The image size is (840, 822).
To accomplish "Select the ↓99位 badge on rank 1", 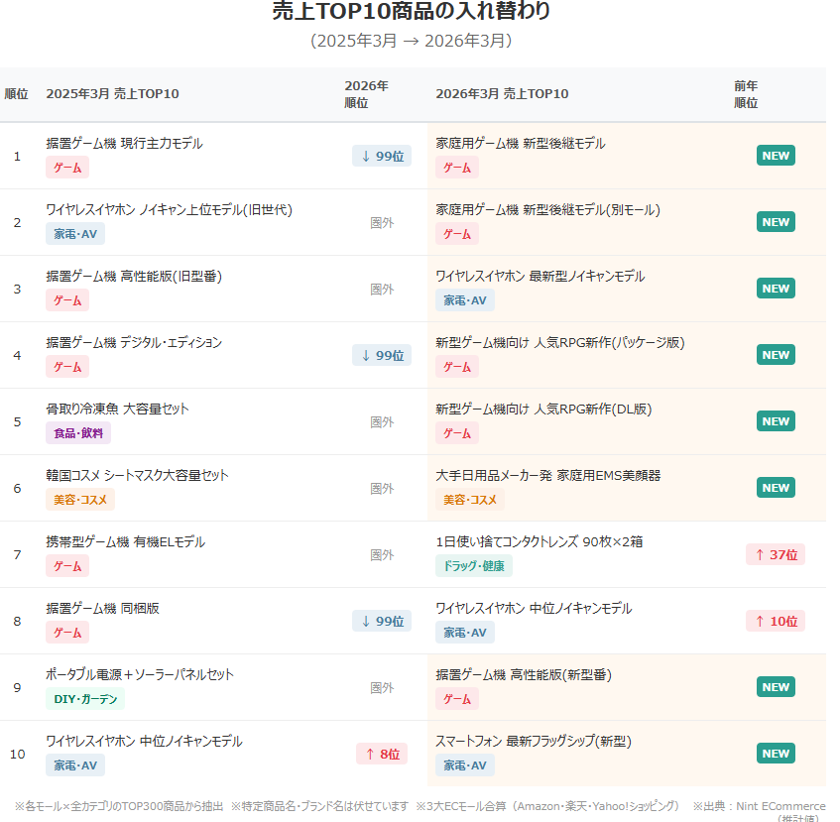I will click(381, 156).
